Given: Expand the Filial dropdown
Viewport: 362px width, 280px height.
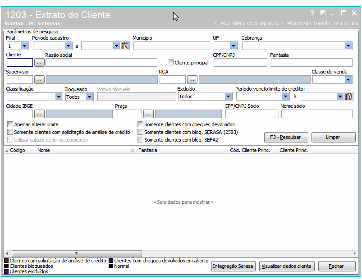Looking at the screenshot, I should 24,46.
